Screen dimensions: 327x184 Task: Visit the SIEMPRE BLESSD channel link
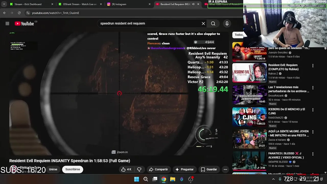(278, 162)
